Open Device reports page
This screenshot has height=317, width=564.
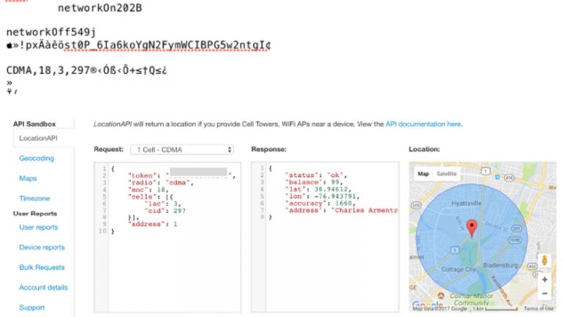tap(42, 247)
